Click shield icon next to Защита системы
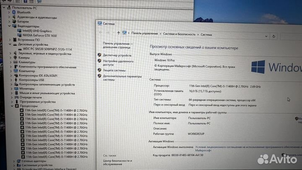Viewport: 302px width, 170px height. 99,70
